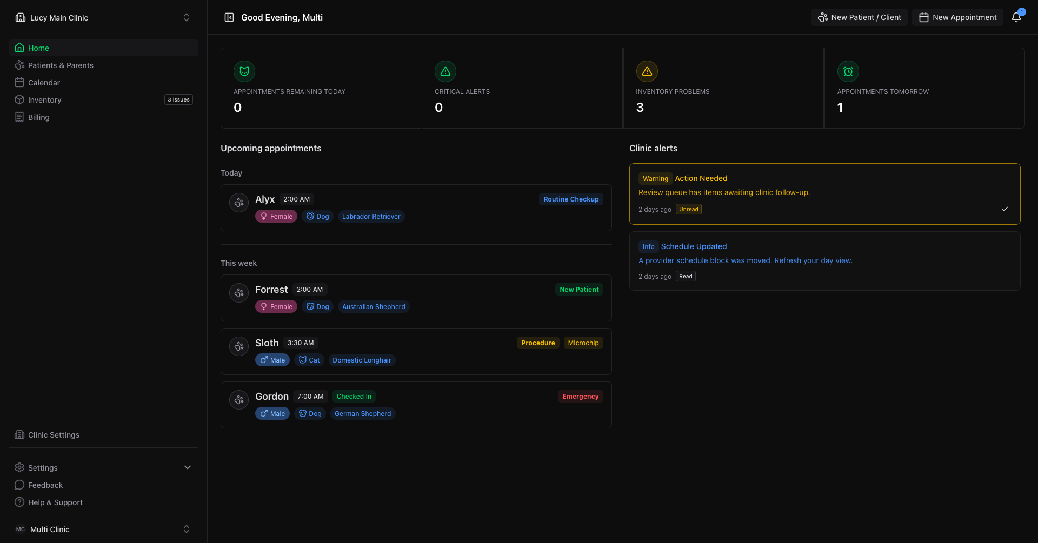The image size is (1038, 543).
Task: Click the Clinic Settings building icon
Action: tap(19, 434)
